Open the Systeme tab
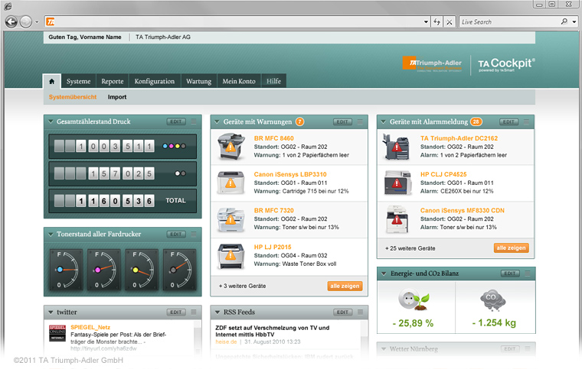This screenshot has height=369, width=582. (x=78, y=81)
